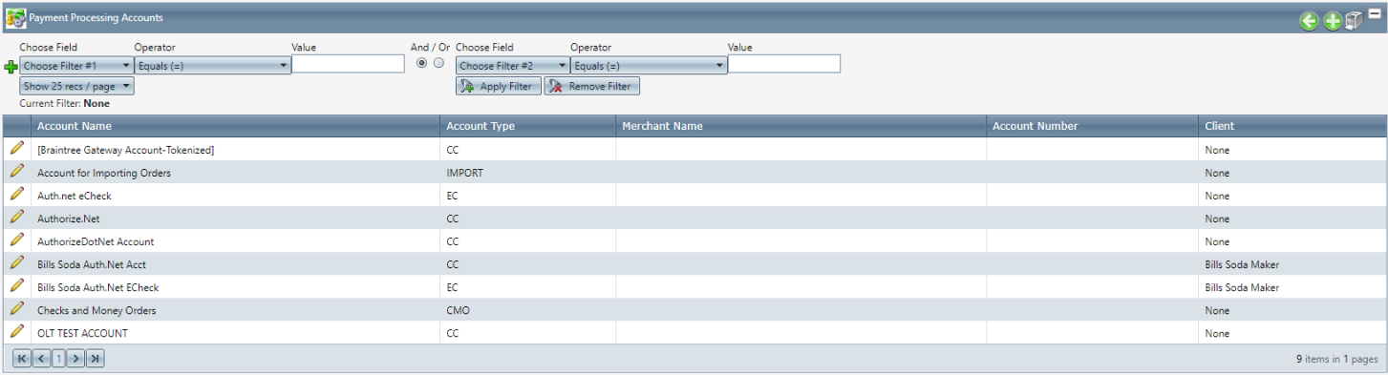1388x375 pixels.
Task: Click the Bills Soda Auth.Net Acct name
Action: [92, 264]
